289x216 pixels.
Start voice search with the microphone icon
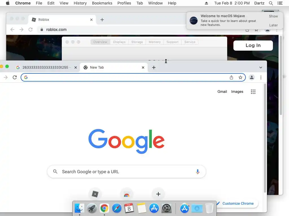tap(198, 172)
